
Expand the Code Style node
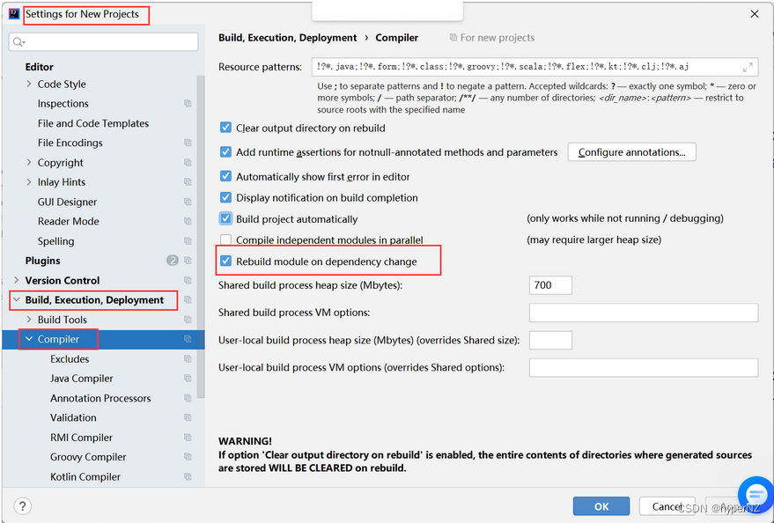(x=29, y=84)
